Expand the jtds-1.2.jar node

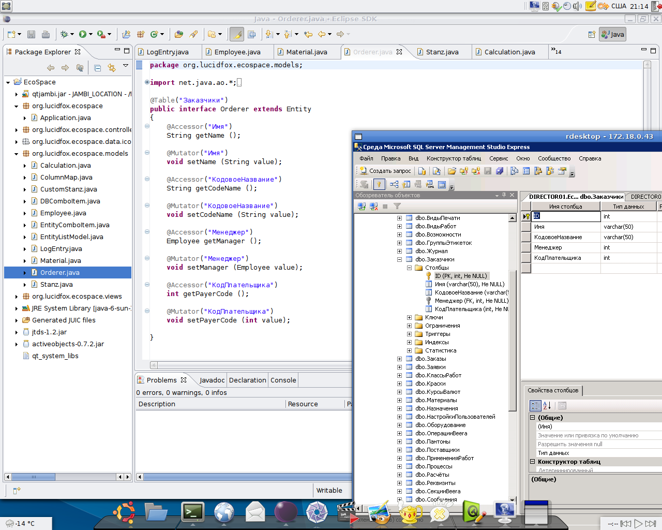(x=16, y=332)
